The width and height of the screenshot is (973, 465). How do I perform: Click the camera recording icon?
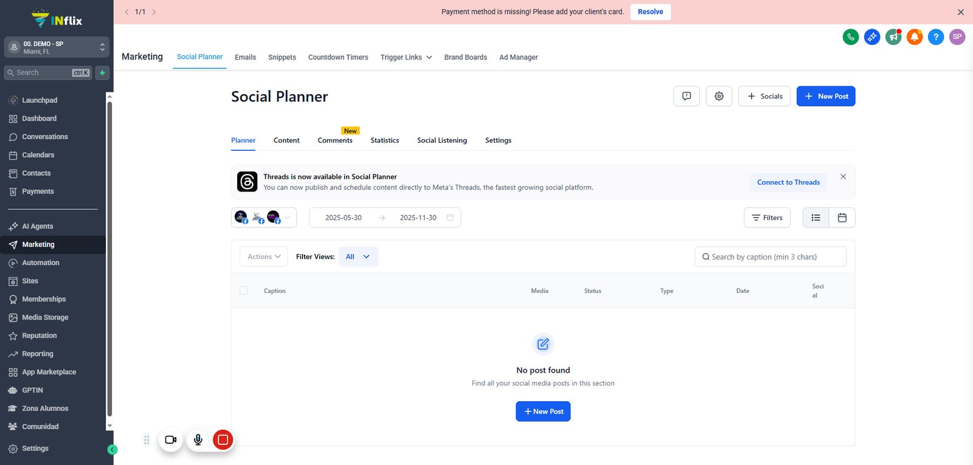(171, 439)
